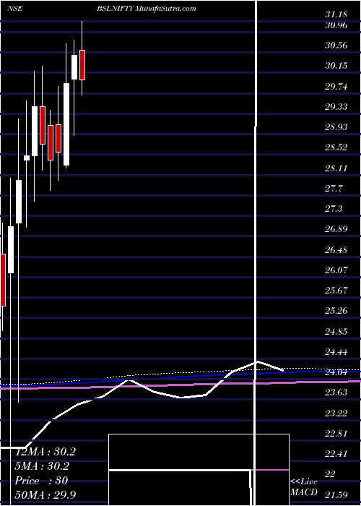Click the 25.67 price axis label
Screen dimensions: 361x506
[336, 291]
